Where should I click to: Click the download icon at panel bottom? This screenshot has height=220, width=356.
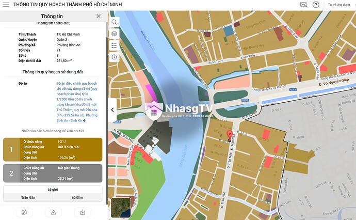[x=82, y=212]
